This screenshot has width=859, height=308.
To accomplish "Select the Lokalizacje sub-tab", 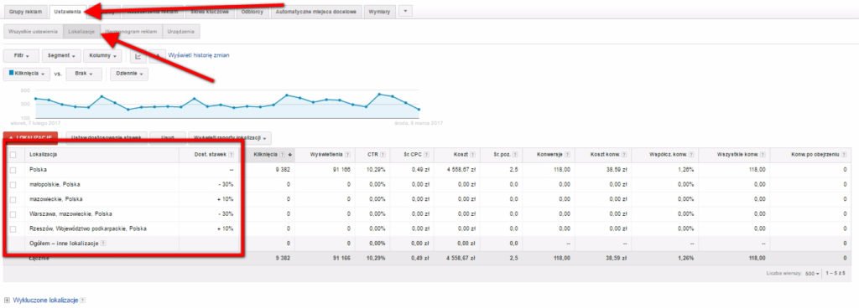I will pos(81,32).
